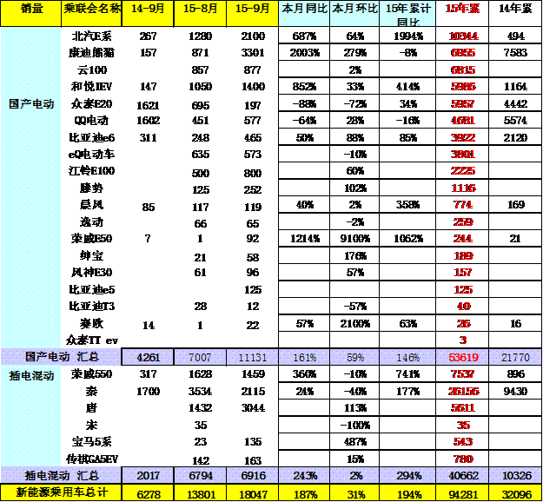Click the 众泰E20 row name

click(x=91, y=103)
